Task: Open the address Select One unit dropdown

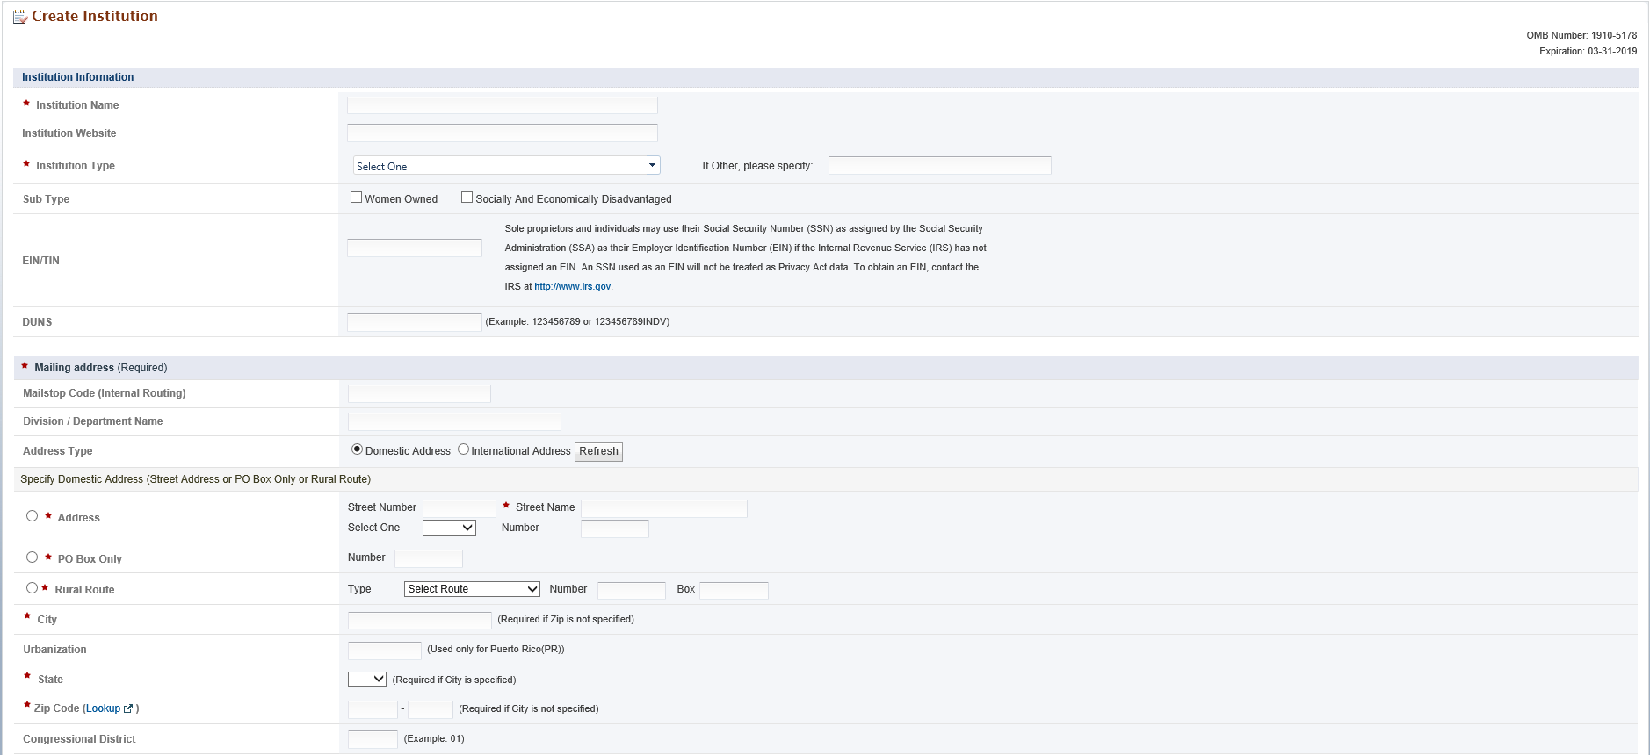Action: point(449,528)
